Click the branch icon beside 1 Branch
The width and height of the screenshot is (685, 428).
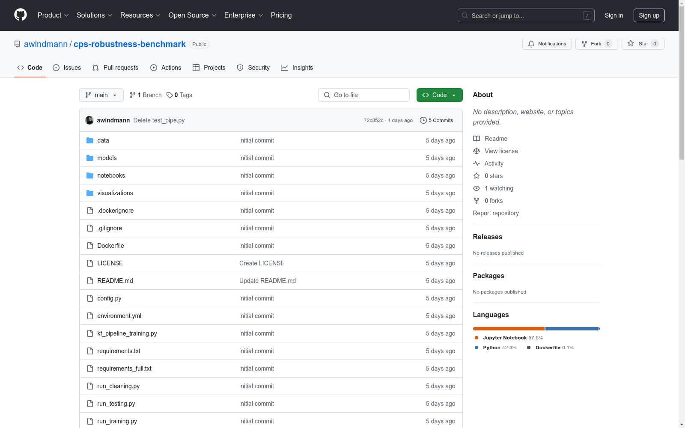coord(133,95)
